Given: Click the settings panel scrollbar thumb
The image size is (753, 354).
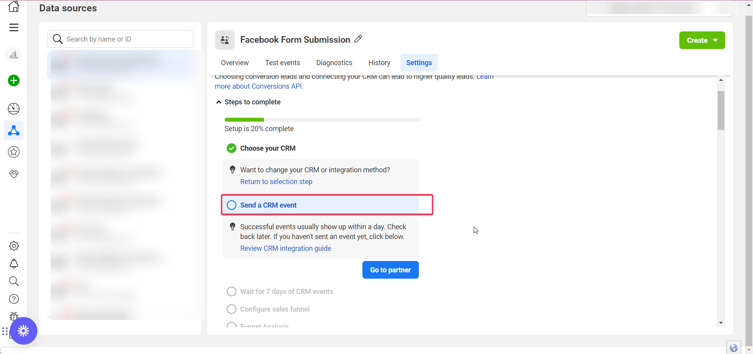Looking at the screenshot, I should click(x=721, y=110).
